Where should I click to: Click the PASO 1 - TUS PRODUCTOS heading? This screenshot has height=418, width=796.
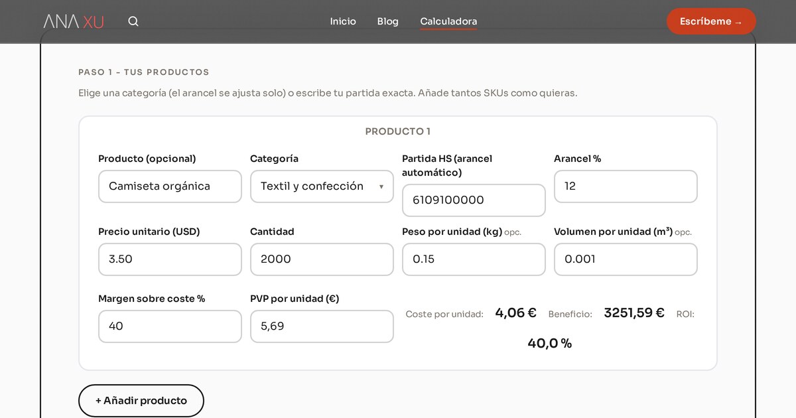click(144, 72)
